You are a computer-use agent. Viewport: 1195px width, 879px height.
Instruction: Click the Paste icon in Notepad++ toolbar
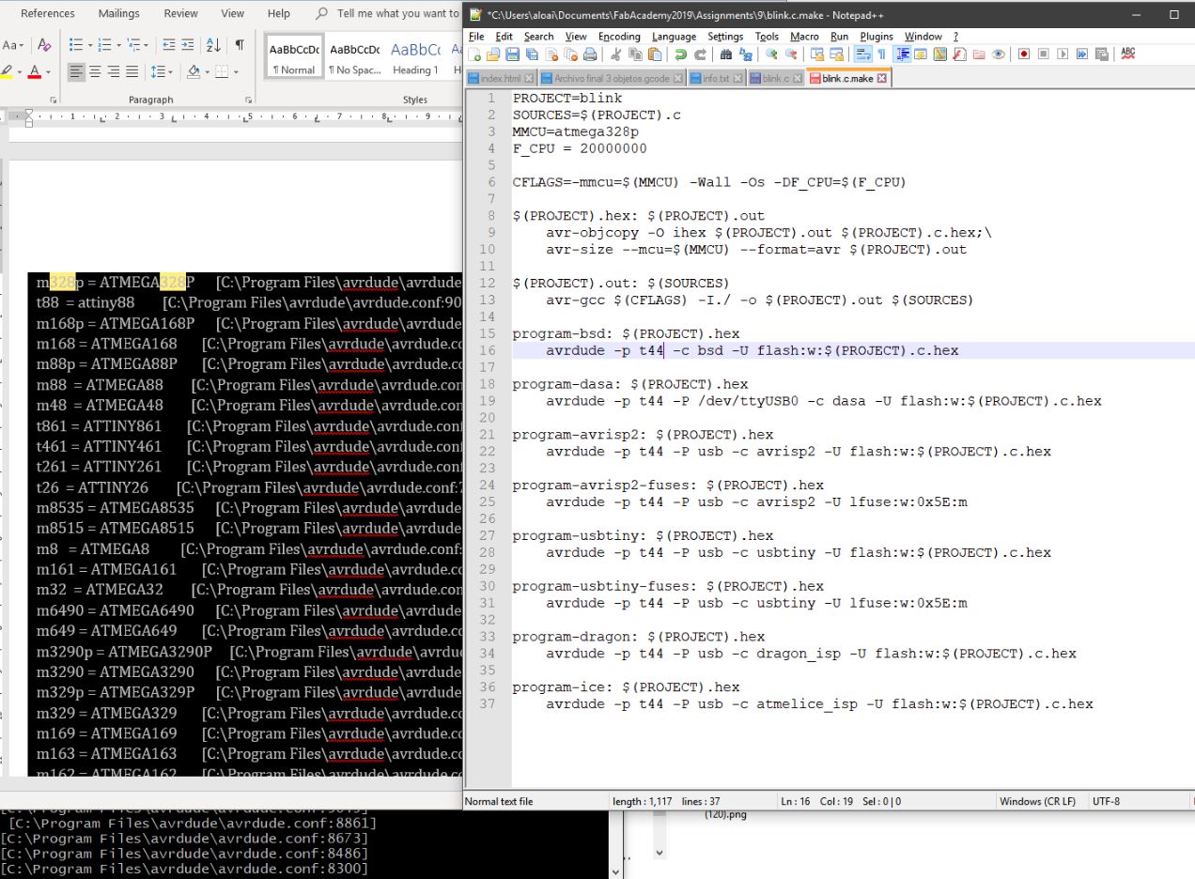655,54
